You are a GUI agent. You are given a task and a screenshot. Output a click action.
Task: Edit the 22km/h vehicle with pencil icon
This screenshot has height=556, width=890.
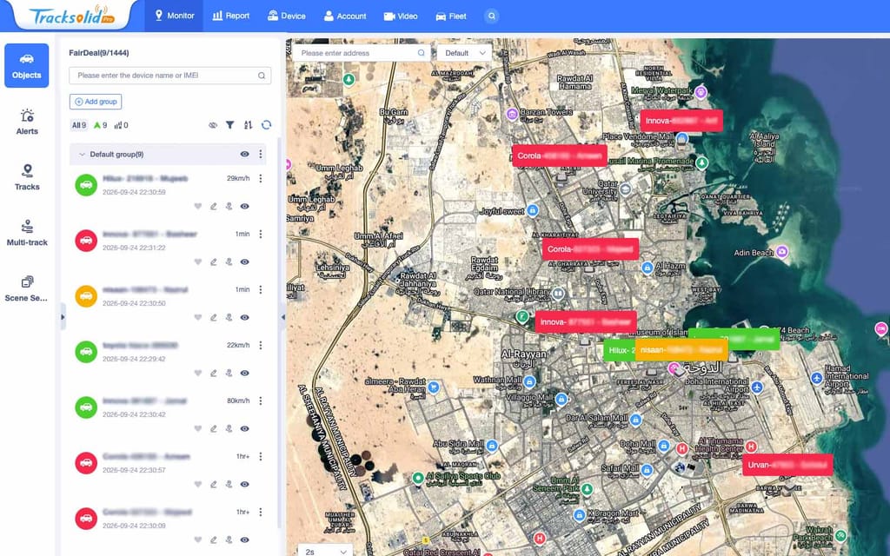[x=214, y=374]
